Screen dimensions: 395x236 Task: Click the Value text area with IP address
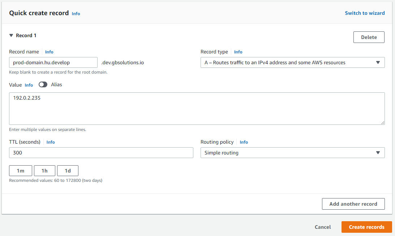[197, 109]
